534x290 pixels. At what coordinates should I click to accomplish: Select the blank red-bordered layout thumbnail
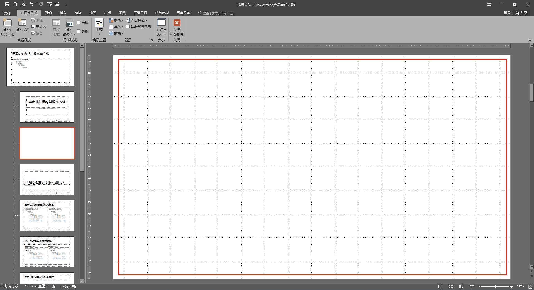pos(47,143)
